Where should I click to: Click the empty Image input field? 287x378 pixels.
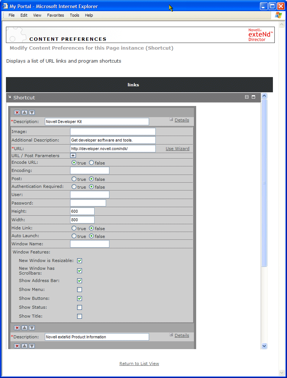[113, 132]
